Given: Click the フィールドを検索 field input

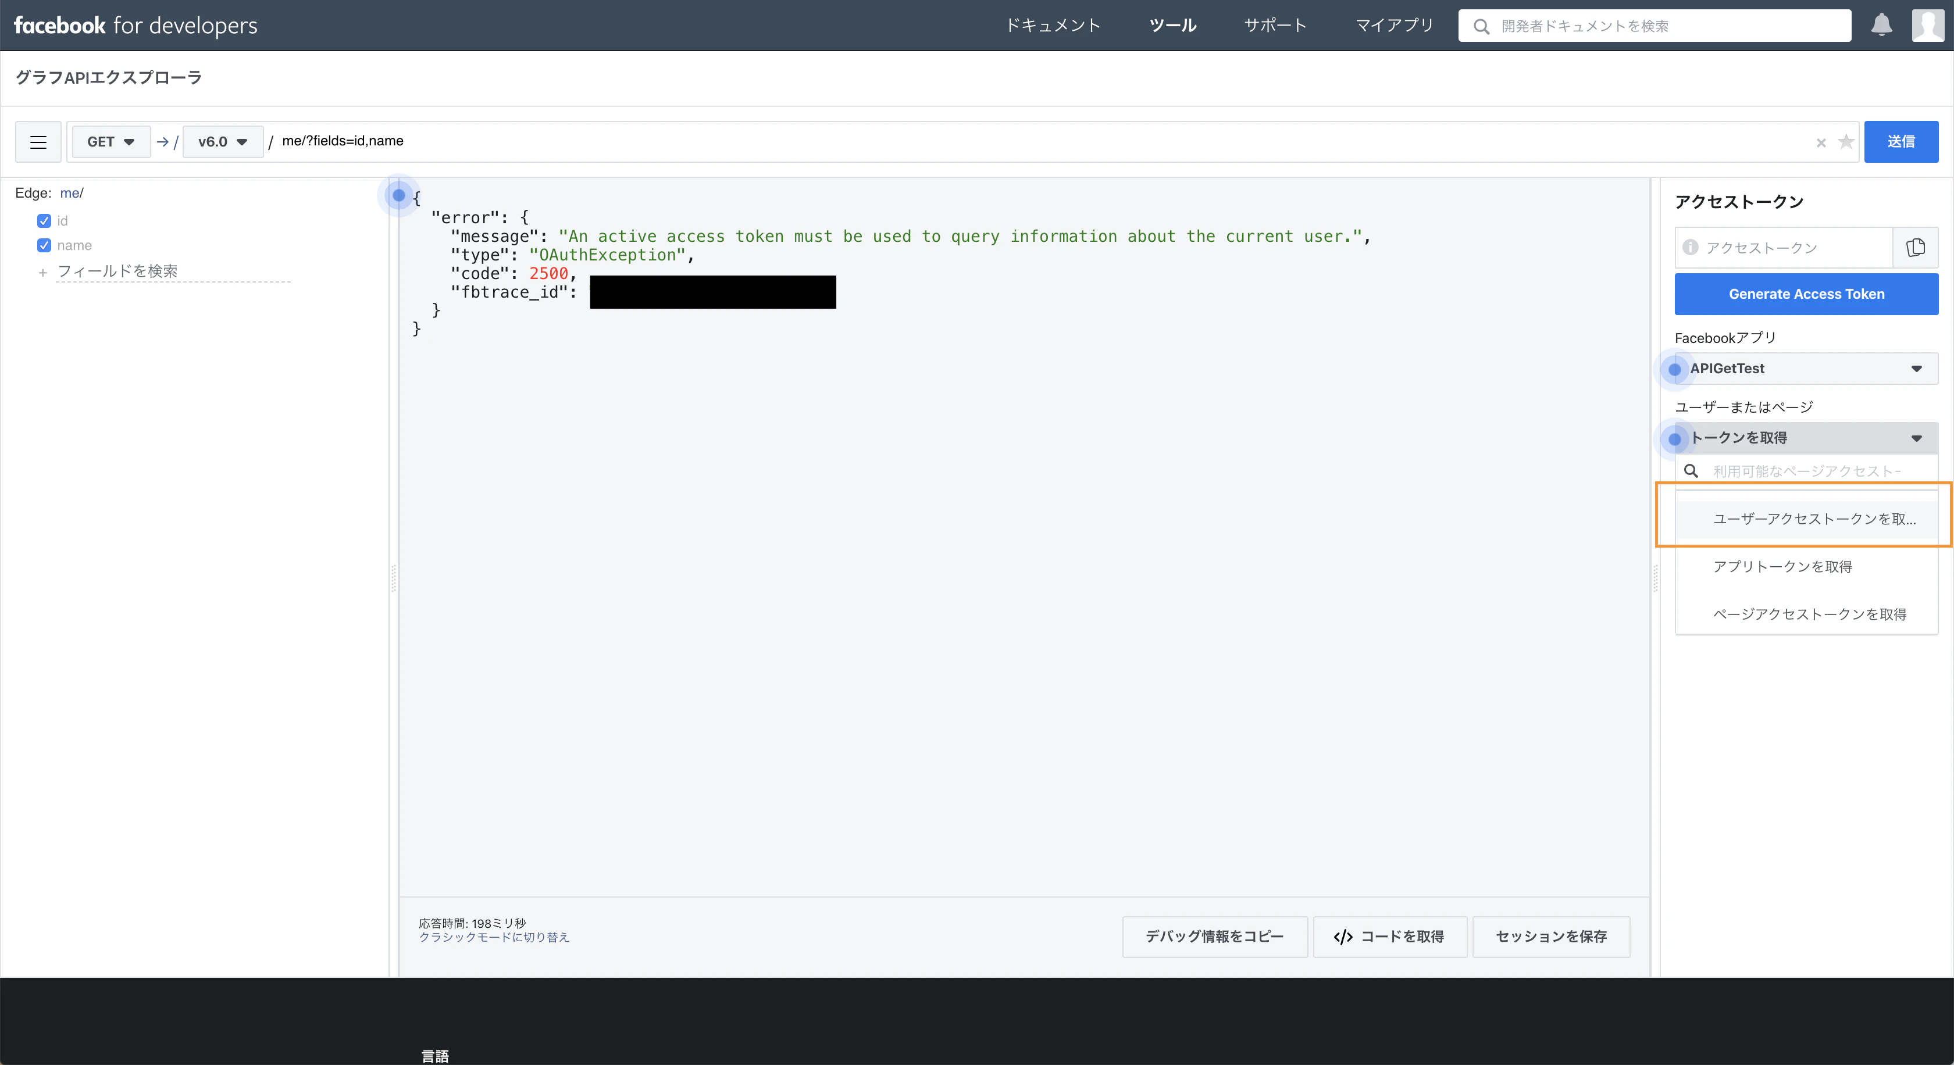Looking at the screenshot, I should click(173, 271).
